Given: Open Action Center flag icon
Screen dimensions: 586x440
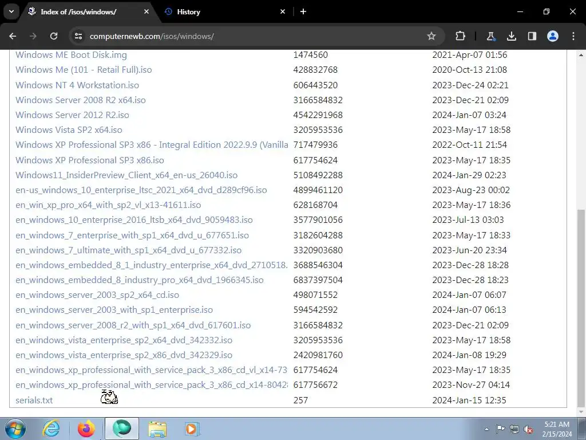Looking at the screenshot, I should coord(500,429).
